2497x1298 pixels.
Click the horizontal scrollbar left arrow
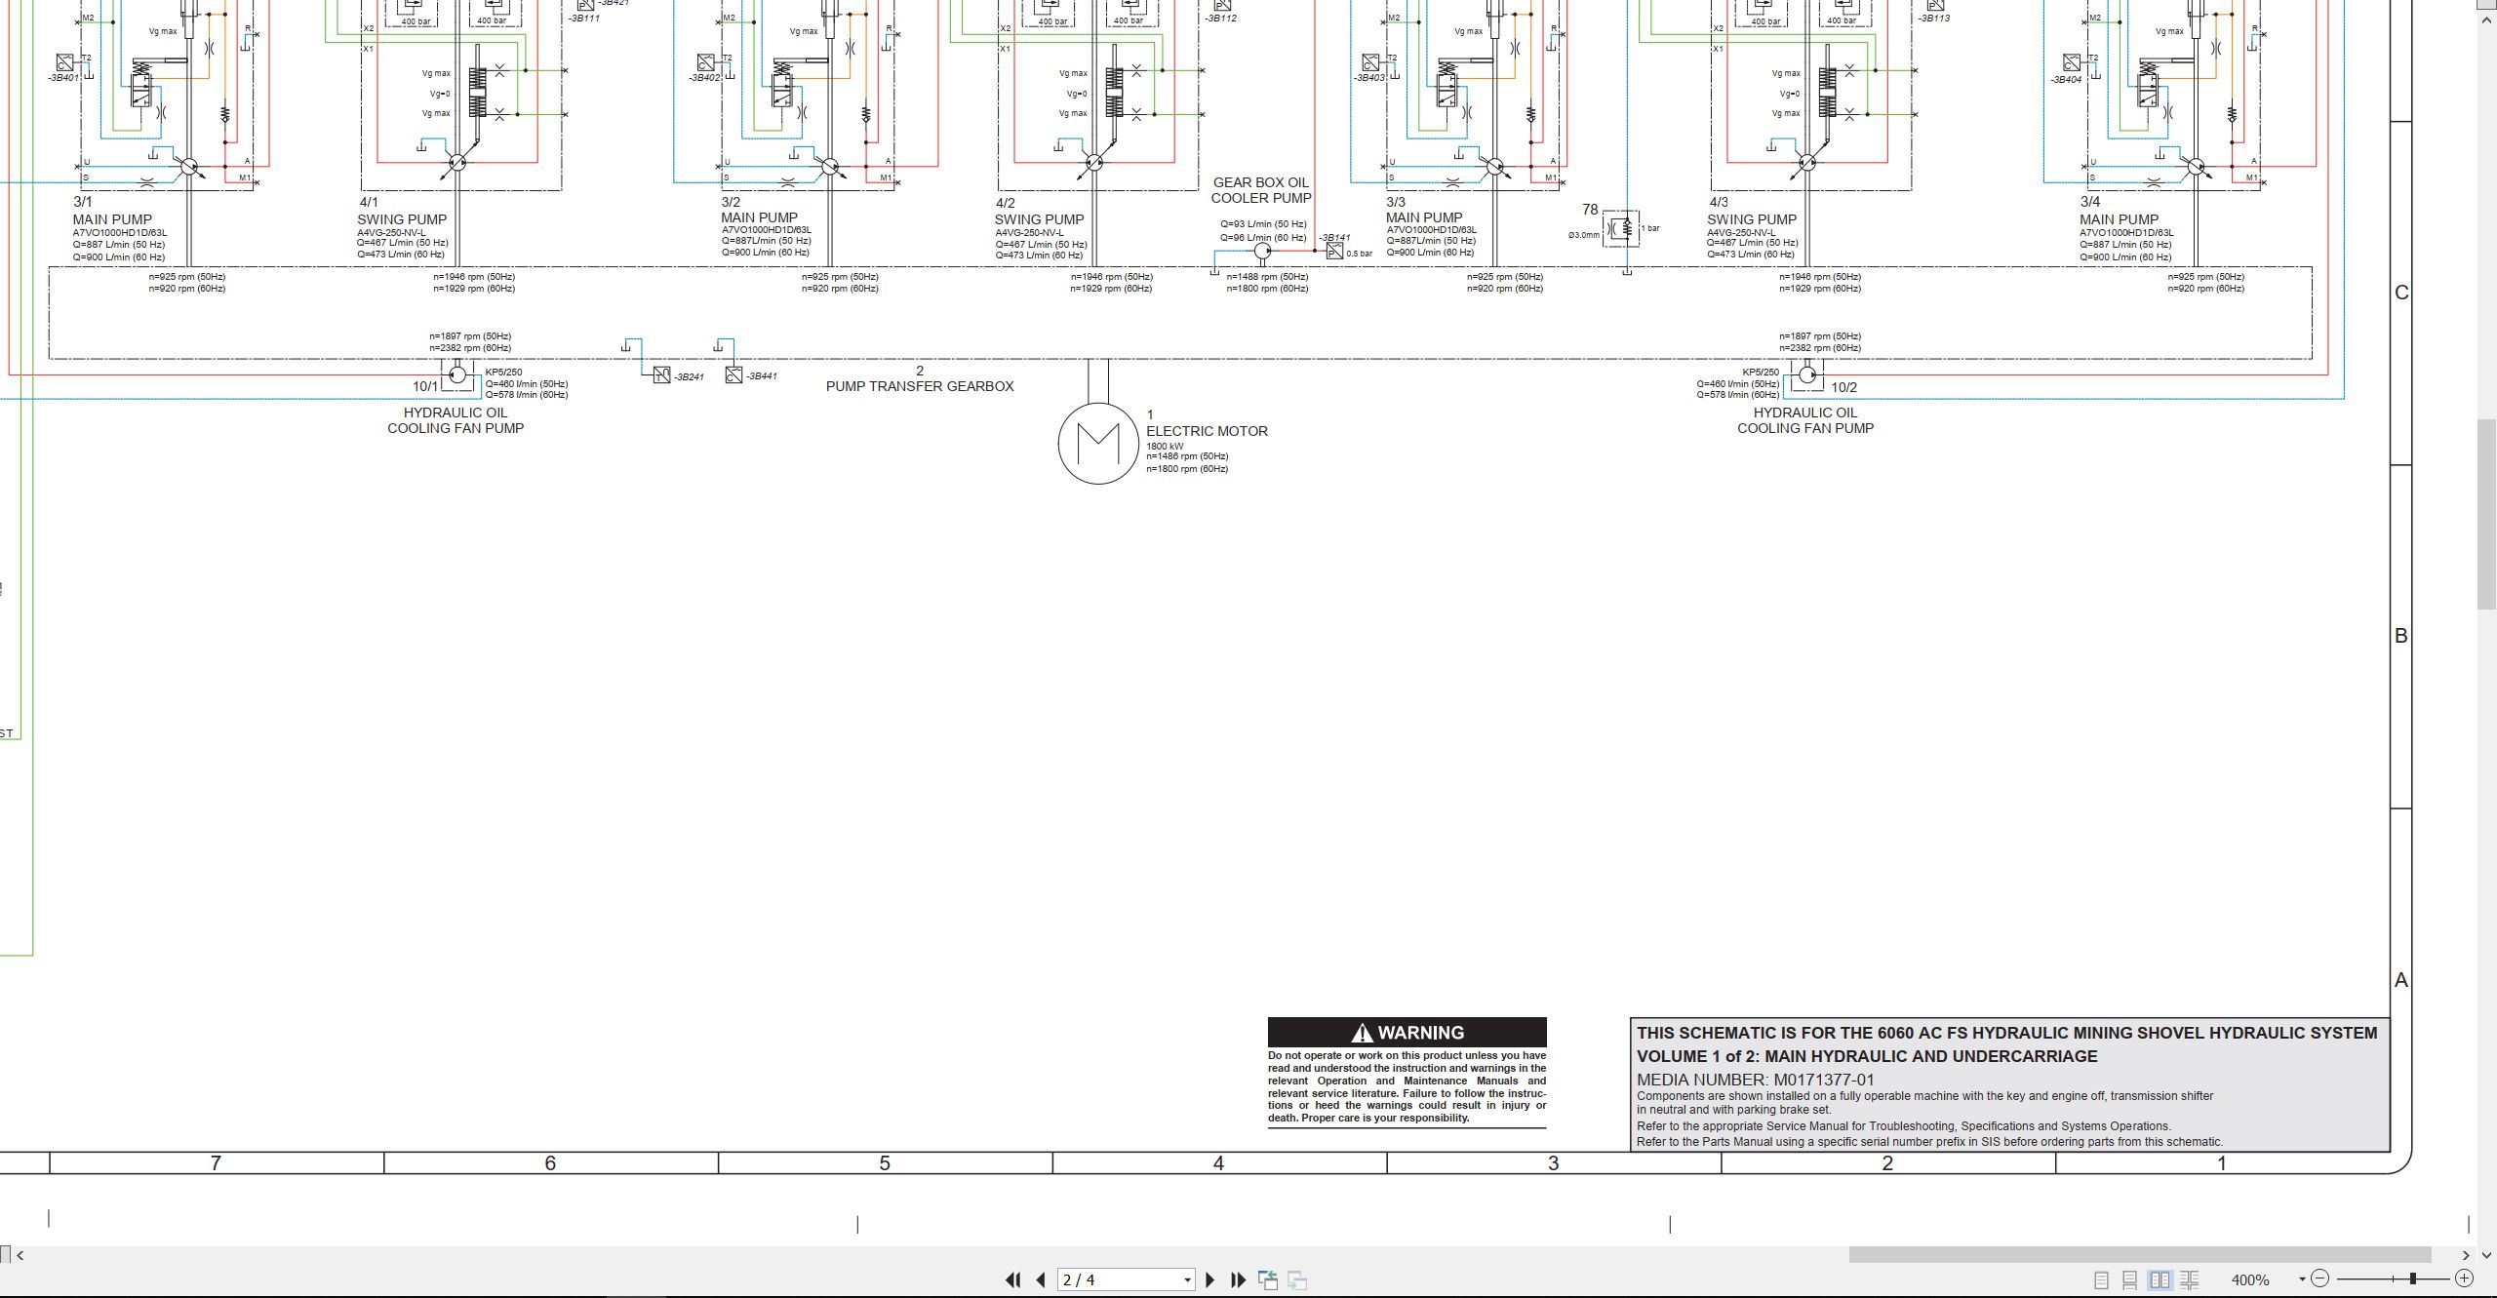click(x=20, y=1255)
